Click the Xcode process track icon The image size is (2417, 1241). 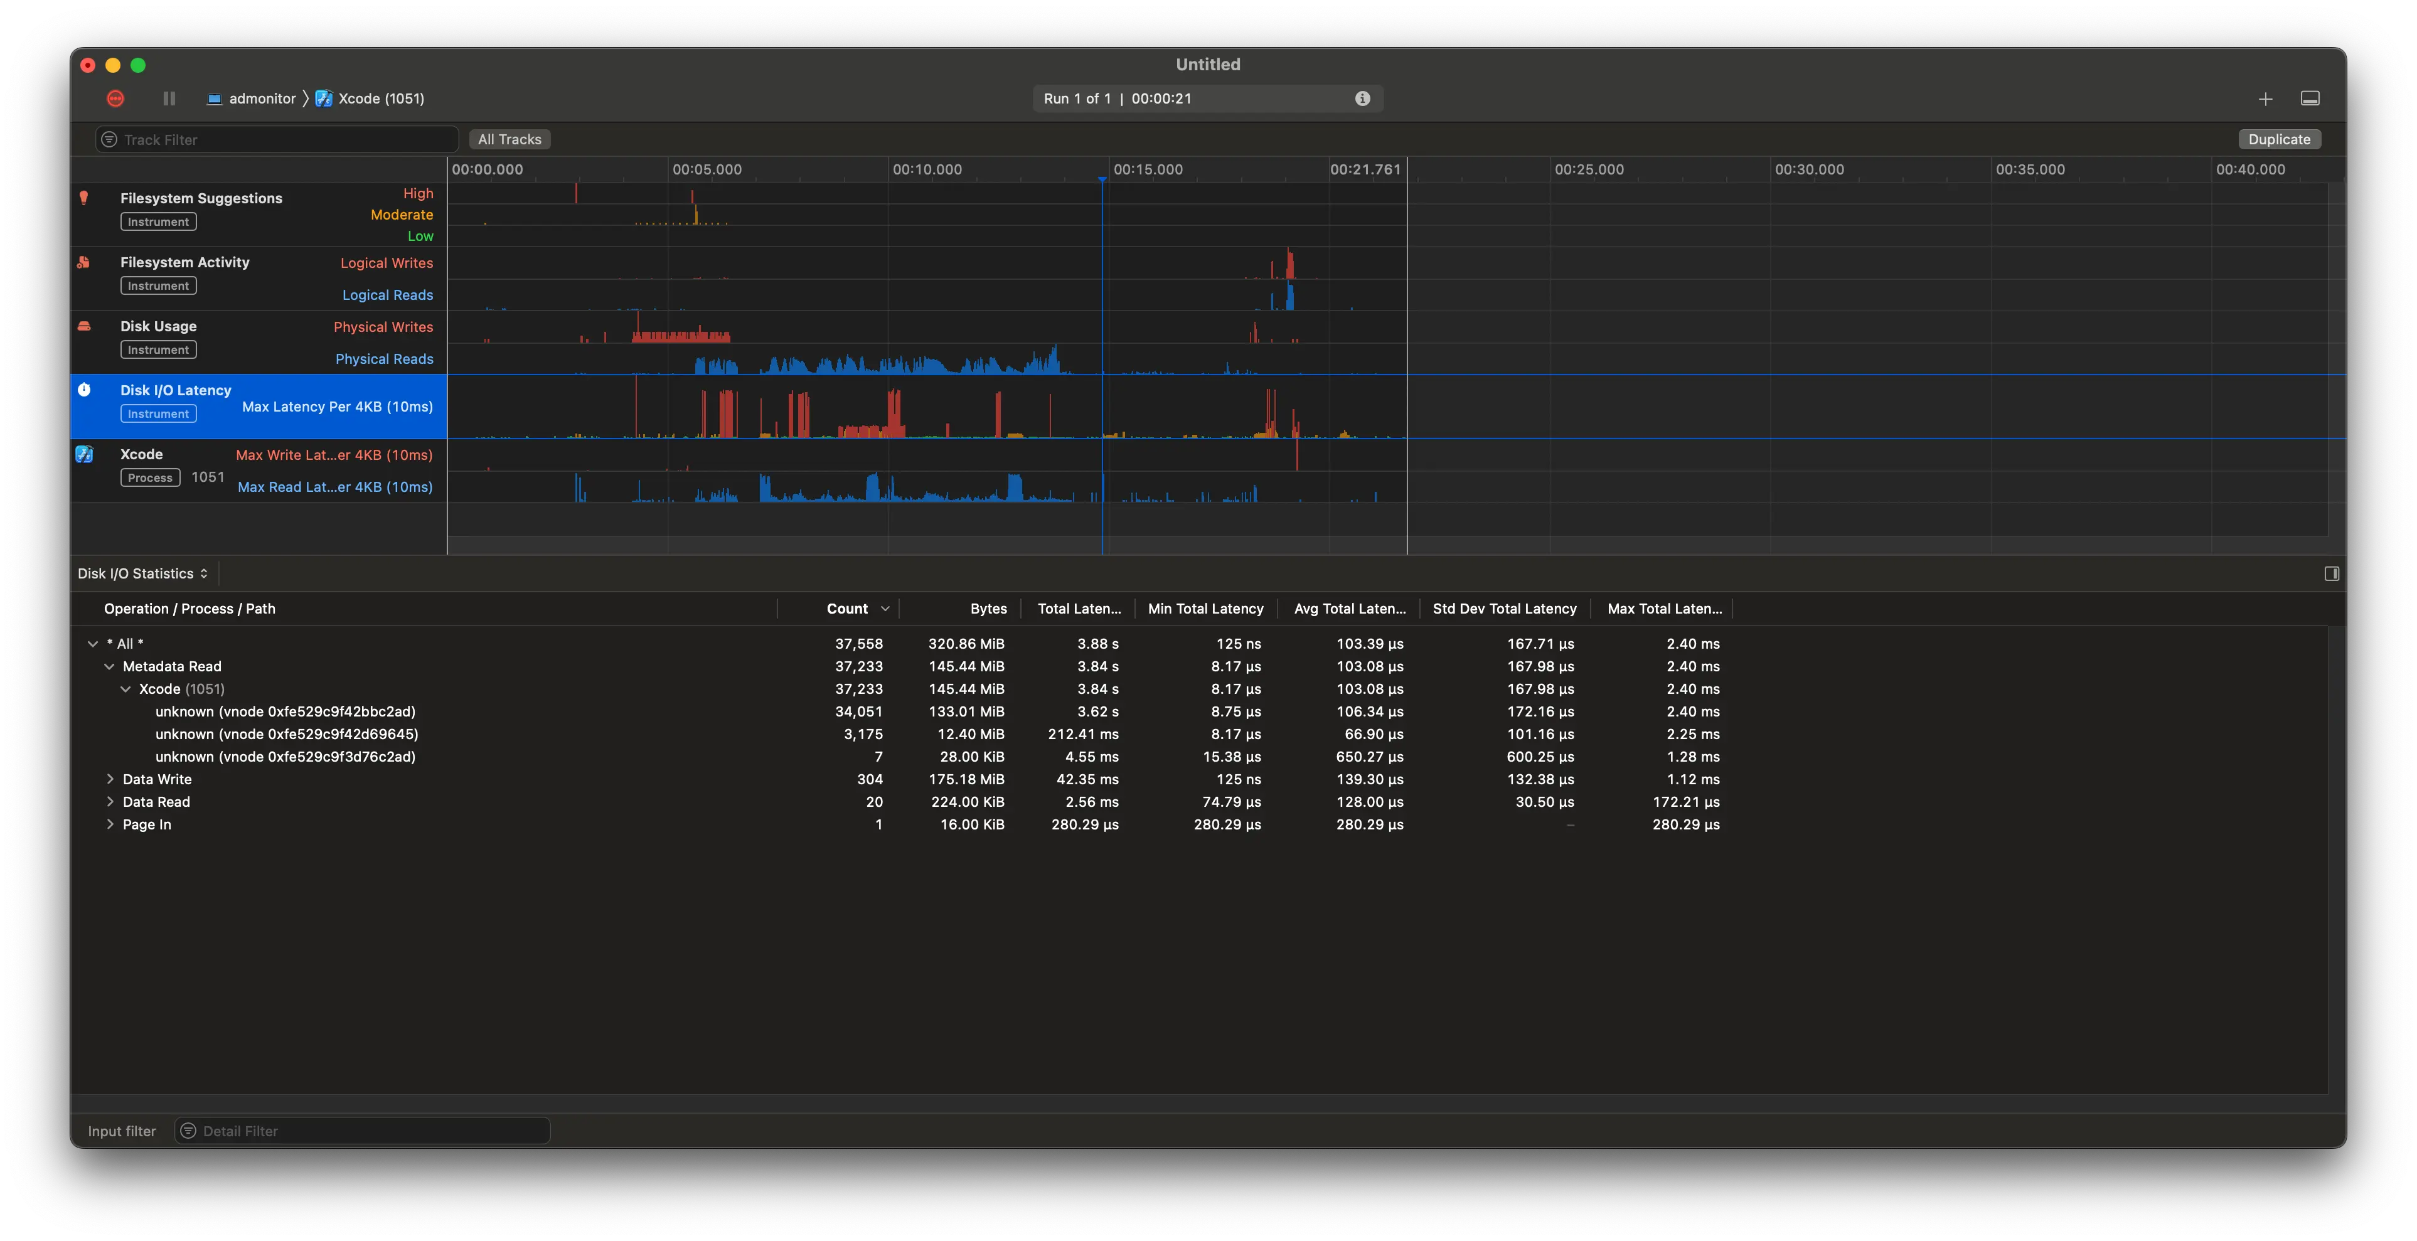click(83, 454)
